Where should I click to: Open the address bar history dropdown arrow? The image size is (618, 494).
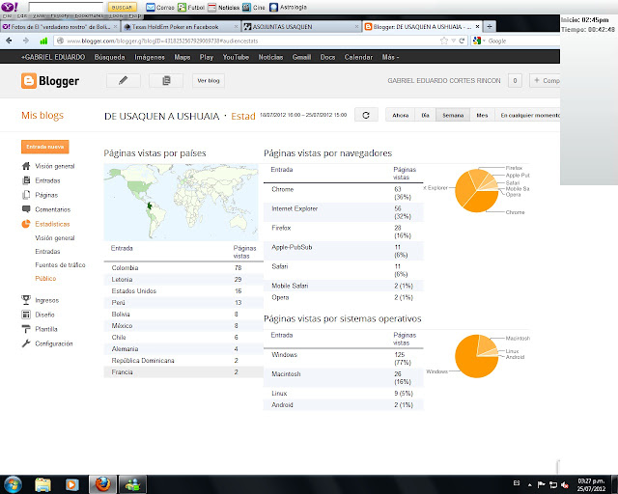(x=453, y=41)
